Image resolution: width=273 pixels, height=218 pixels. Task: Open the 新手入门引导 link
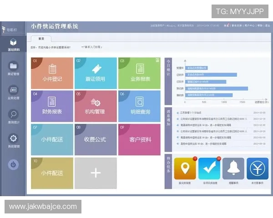tap(92, 47)
